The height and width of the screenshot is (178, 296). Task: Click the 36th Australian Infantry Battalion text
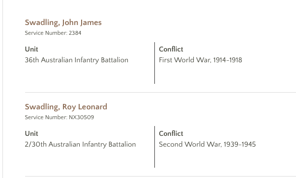point(76,60)
